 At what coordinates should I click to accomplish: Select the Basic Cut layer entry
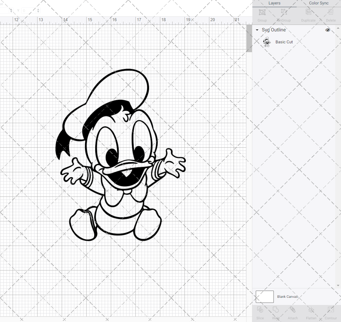click(x=284, y=42)
